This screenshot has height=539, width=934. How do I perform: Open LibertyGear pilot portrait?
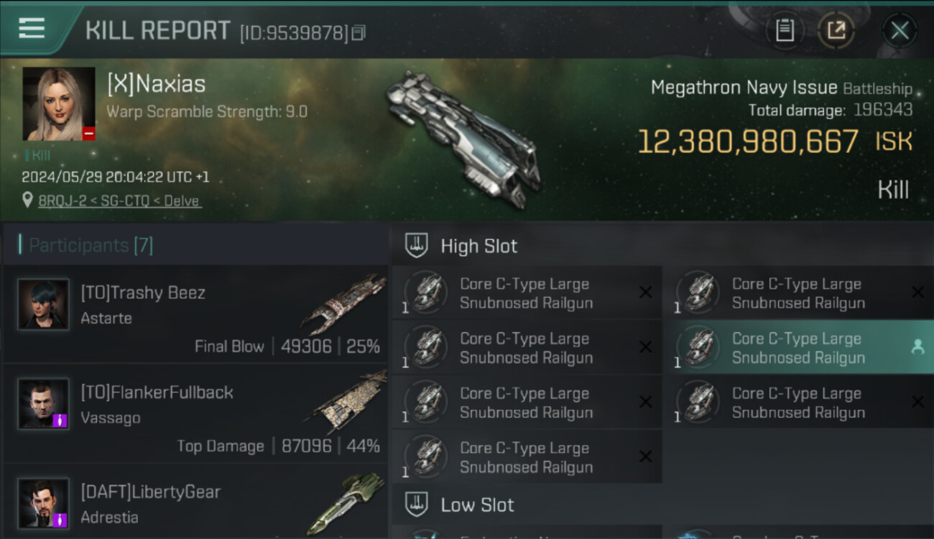coord(43,503)
